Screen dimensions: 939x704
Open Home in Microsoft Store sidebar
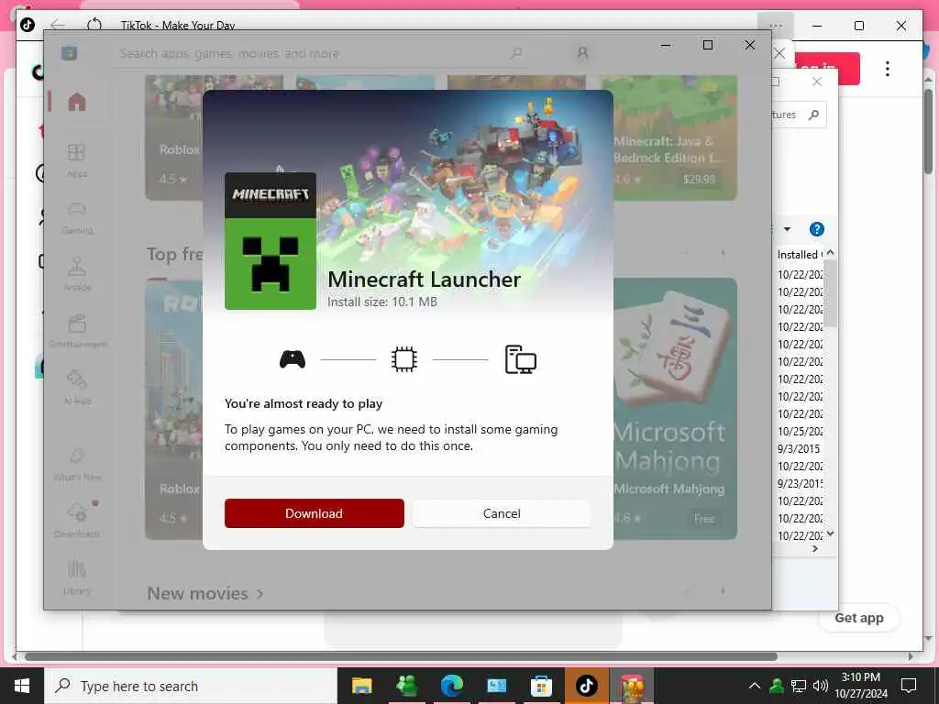[77, 102]
